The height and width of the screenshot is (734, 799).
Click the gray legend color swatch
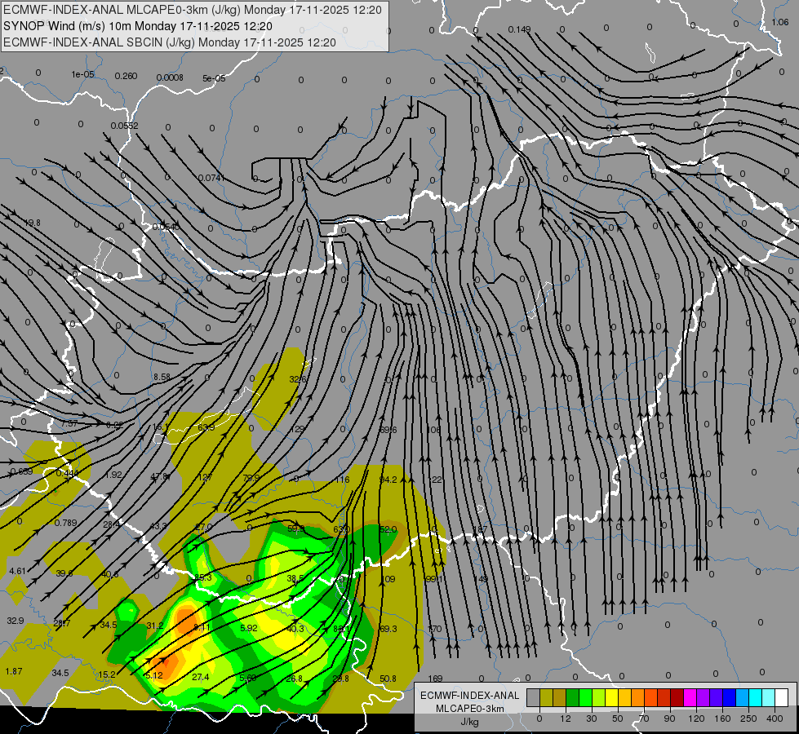[533, 697]
